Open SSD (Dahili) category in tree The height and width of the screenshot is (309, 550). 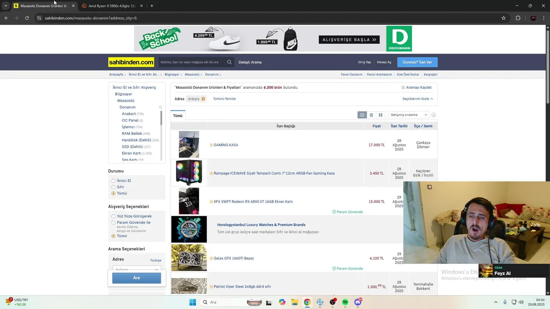tap(132, 147)
